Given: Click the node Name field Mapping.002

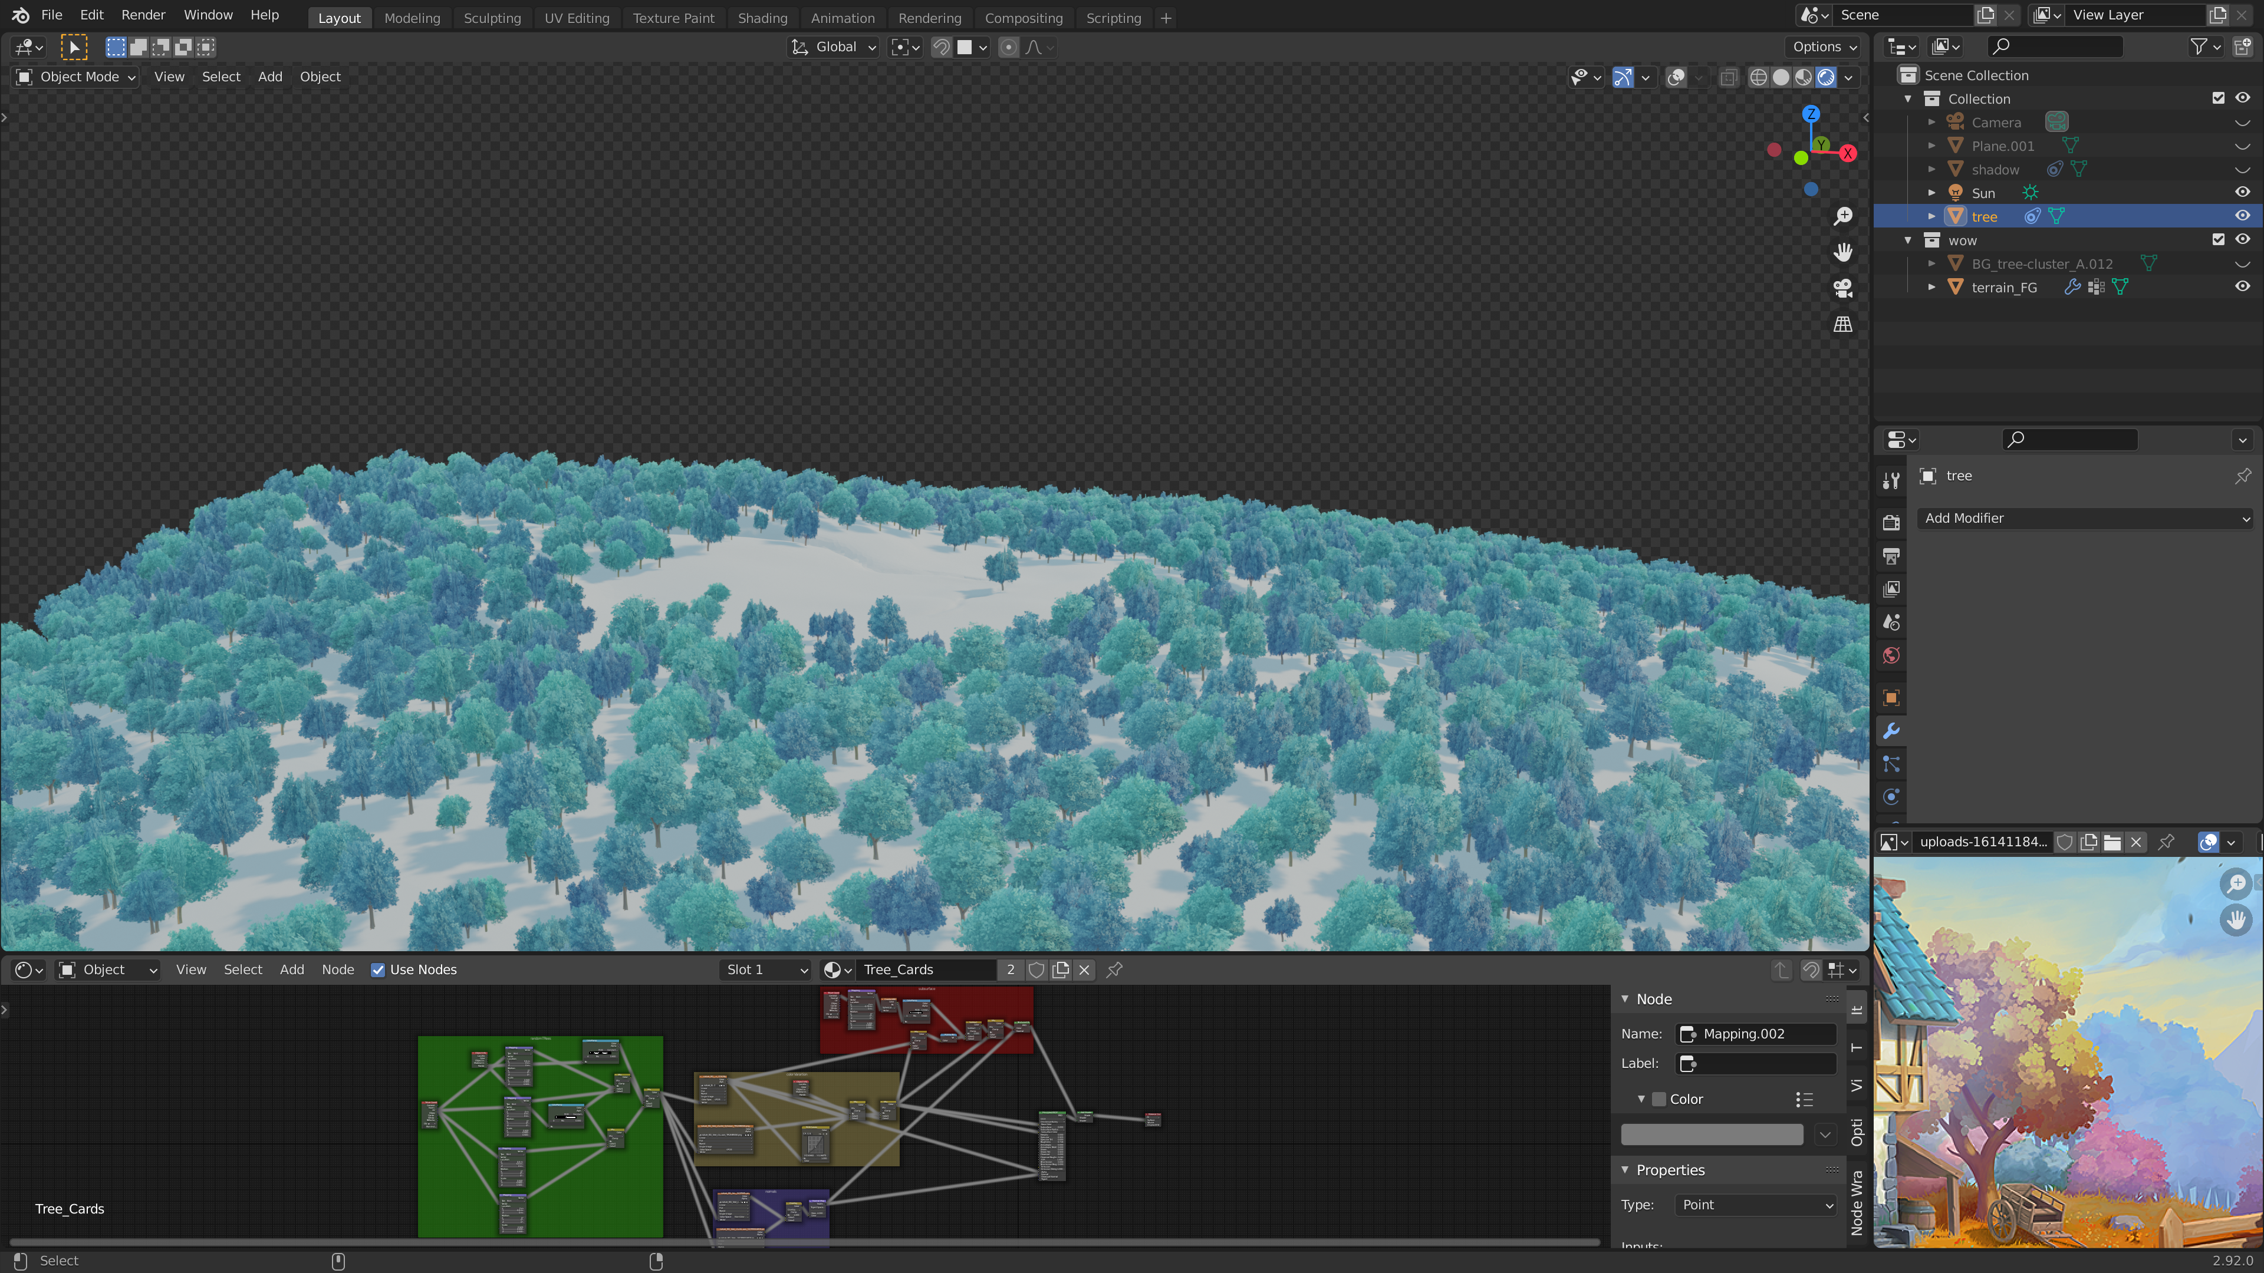Looking at the screenshot, I should click(x=1756, y=1034).
